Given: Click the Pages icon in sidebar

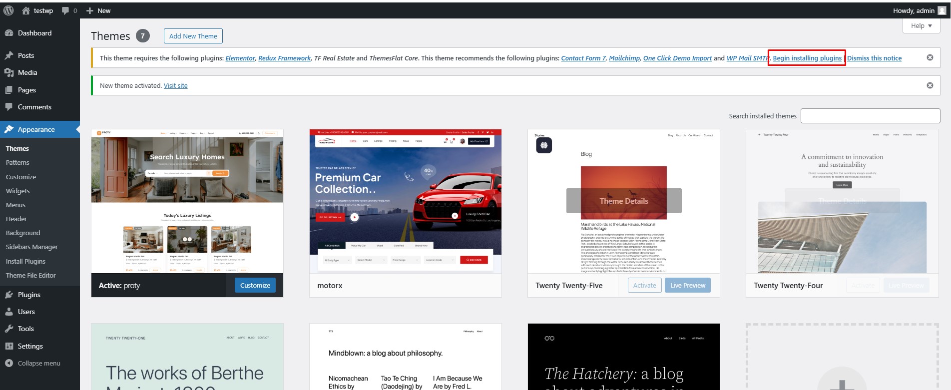Looking at the screenshot, I should pos(9,90).
